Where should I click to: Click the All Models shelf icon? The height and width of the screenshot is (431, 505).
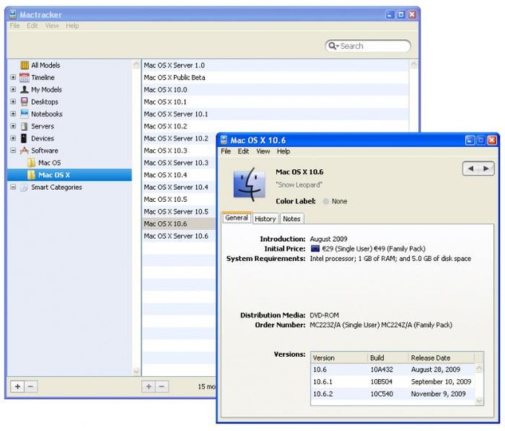[25, 65]
